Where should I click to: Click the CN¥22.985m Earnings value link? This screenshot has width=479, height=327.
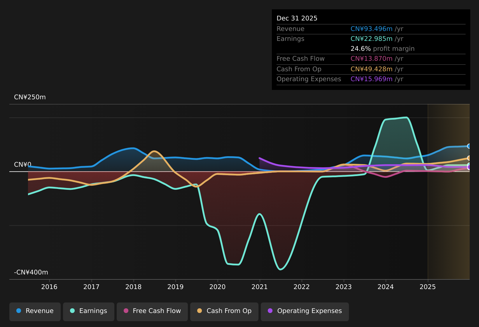(x=371, y=39)
